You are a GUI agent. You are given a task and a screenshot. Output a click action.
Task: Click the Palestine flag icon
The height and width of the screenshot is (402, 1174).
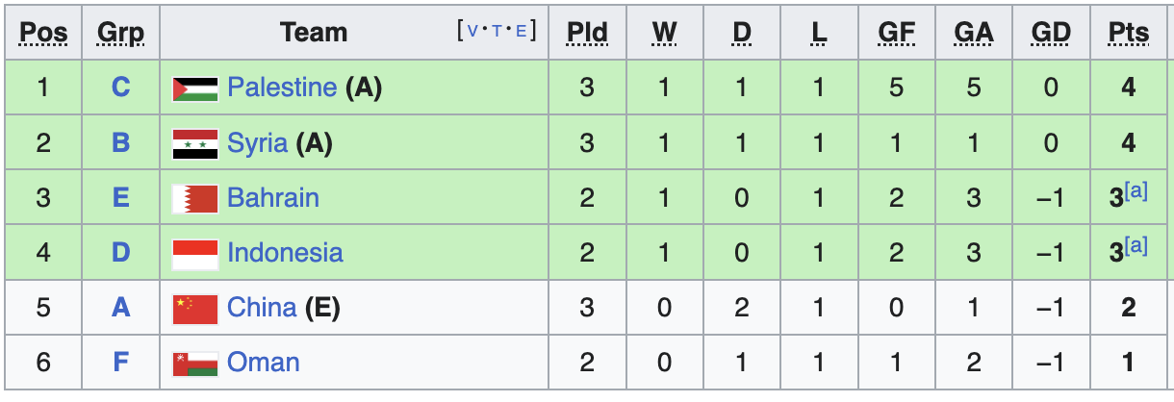[195, 88]
